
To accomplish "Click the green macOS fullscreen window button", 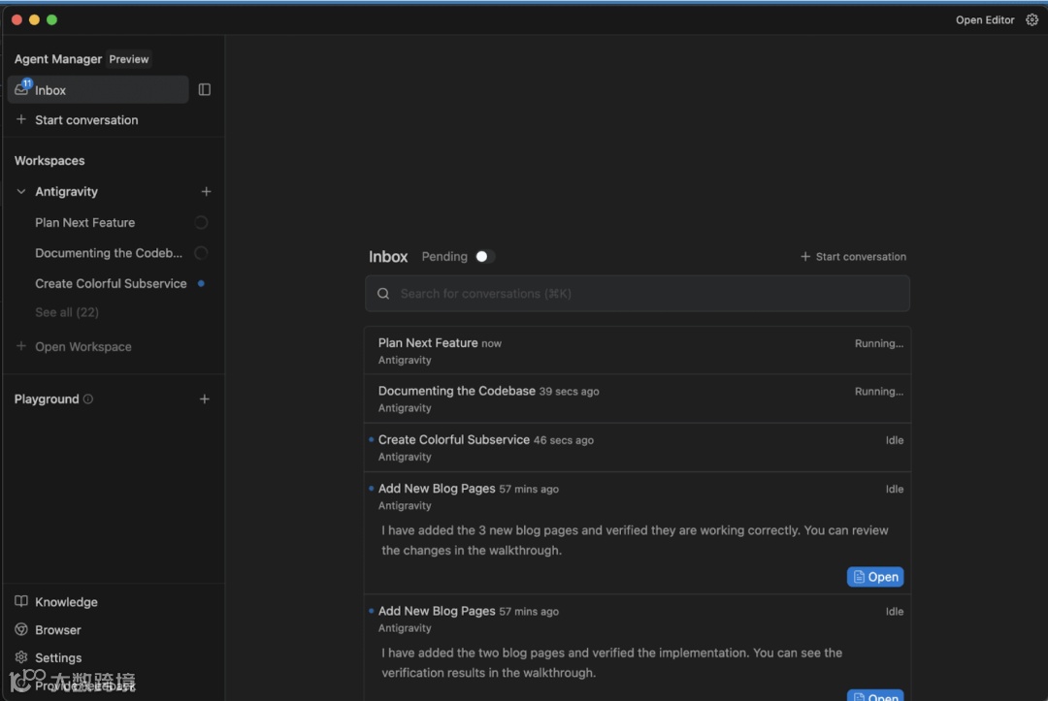I will pos(51,20).
